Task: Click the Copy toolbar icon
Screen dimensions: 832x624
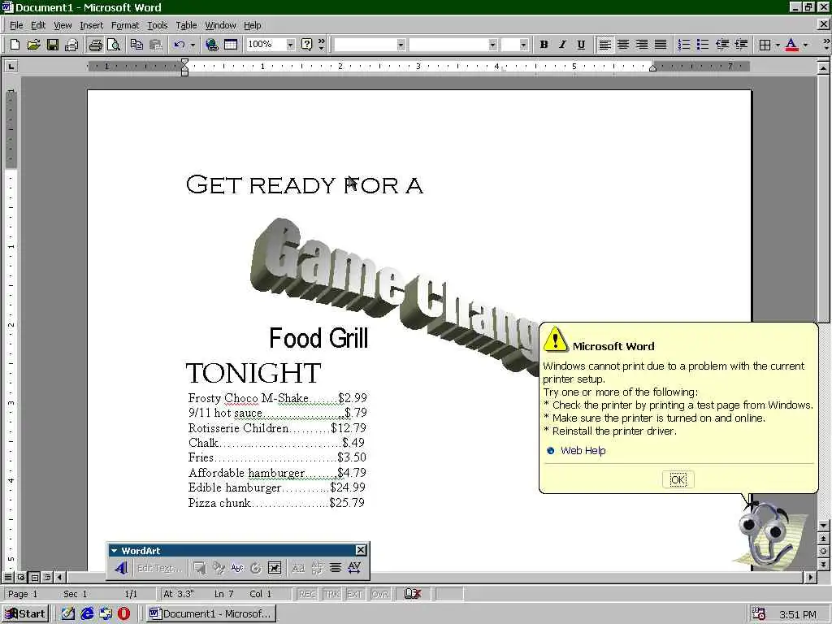Action: (x=136, y=45)
